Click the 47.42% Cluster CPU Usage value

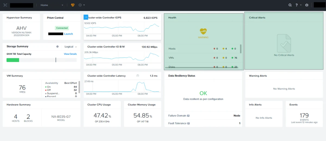click(x=102, y=116)
